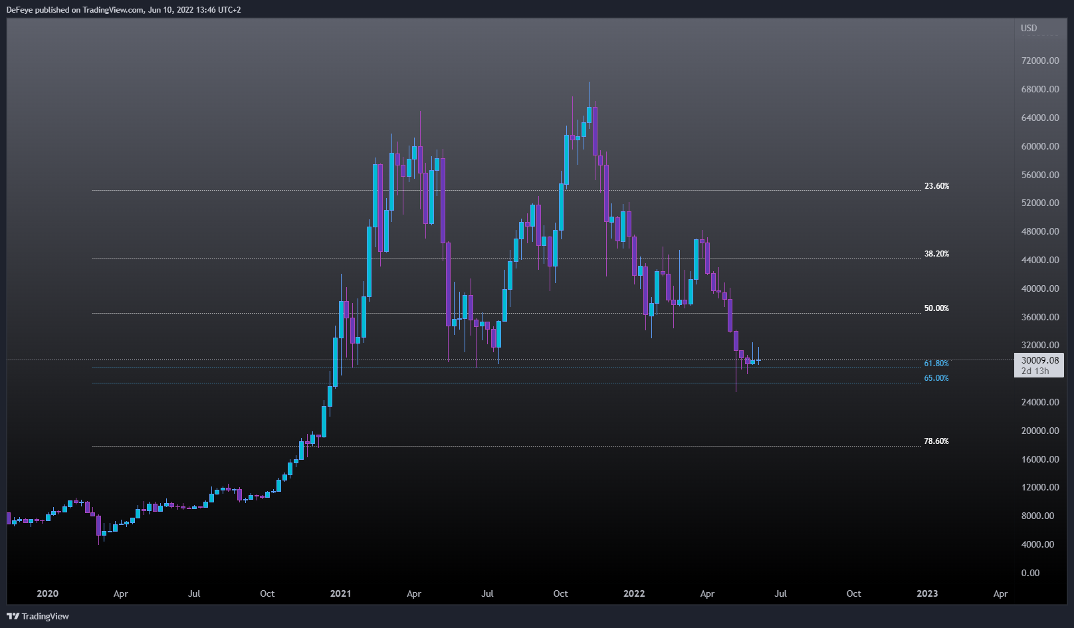The height and width of the screenshot is (628, 1074).
Task: Click the 2020 year label on time axis
Action: (48, 593)
